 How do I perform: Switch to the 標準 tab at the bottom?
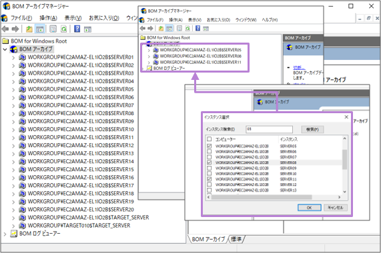[236, 239]
